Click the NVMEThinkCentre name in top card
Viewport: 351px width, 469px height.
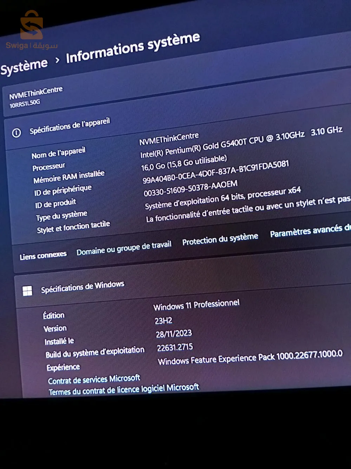[36, 93]
